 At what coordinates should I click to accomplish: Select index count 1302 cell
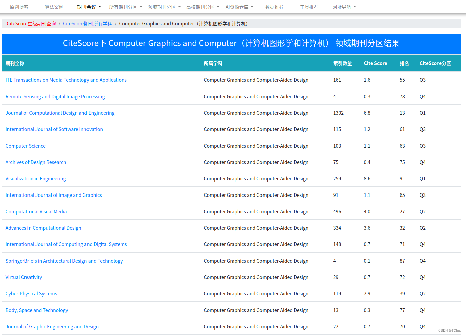pyautogui.click(x=338, y=113)
